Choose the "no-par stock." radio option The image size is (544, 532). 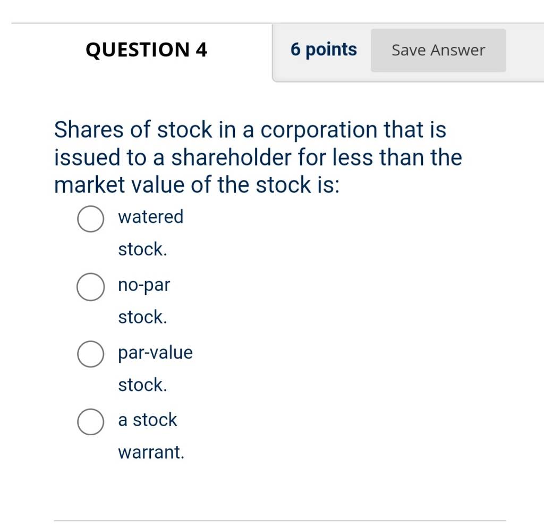point(90,287)
